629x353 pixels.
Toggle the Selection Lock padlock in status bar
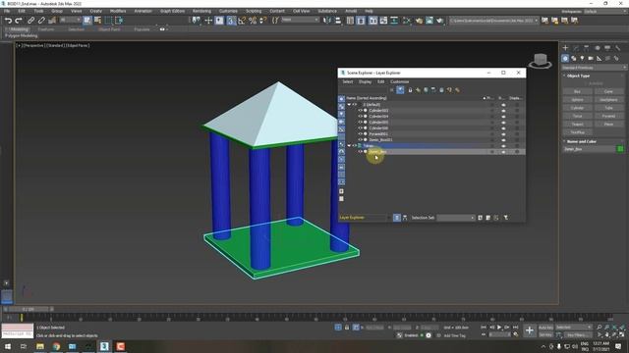pos(347,328)
